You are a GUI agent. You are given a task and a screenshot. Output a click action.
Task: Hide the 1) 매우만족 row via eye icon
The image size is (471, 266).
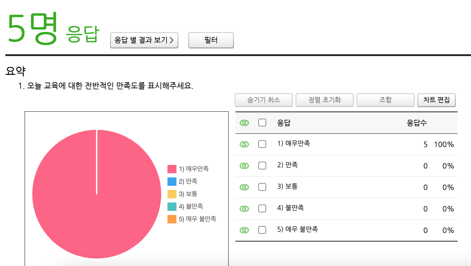pos(244,144)
